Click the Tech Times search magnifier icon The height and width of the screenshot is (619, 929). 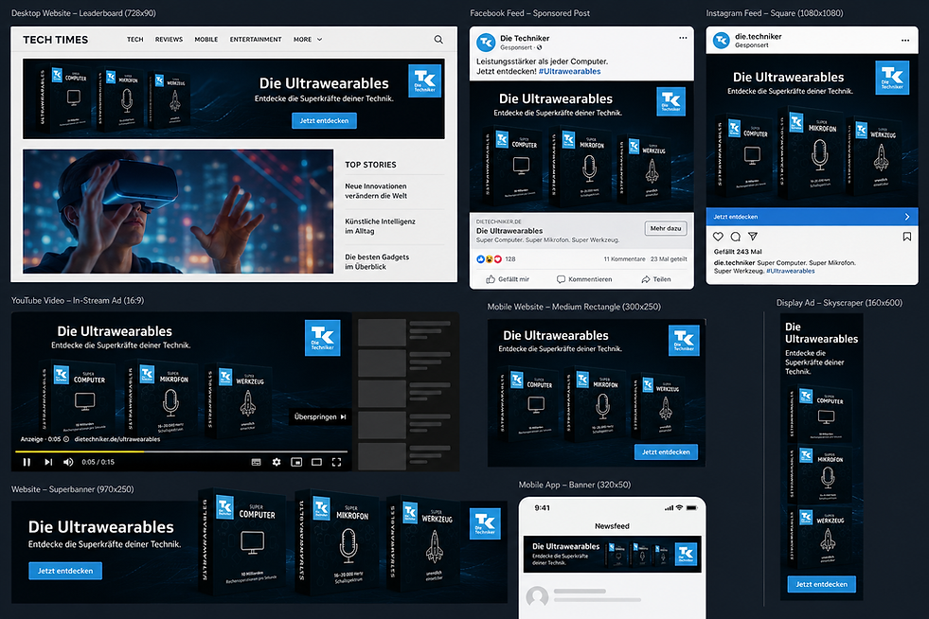point(438,40)
